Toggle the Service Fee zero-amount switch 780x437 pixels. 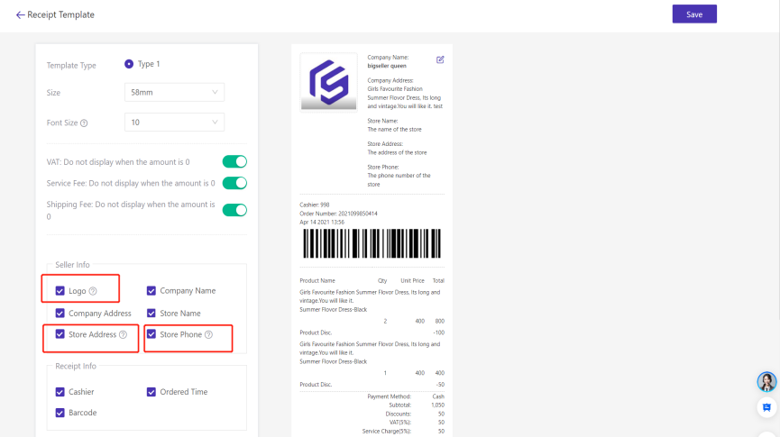[234, 183]
